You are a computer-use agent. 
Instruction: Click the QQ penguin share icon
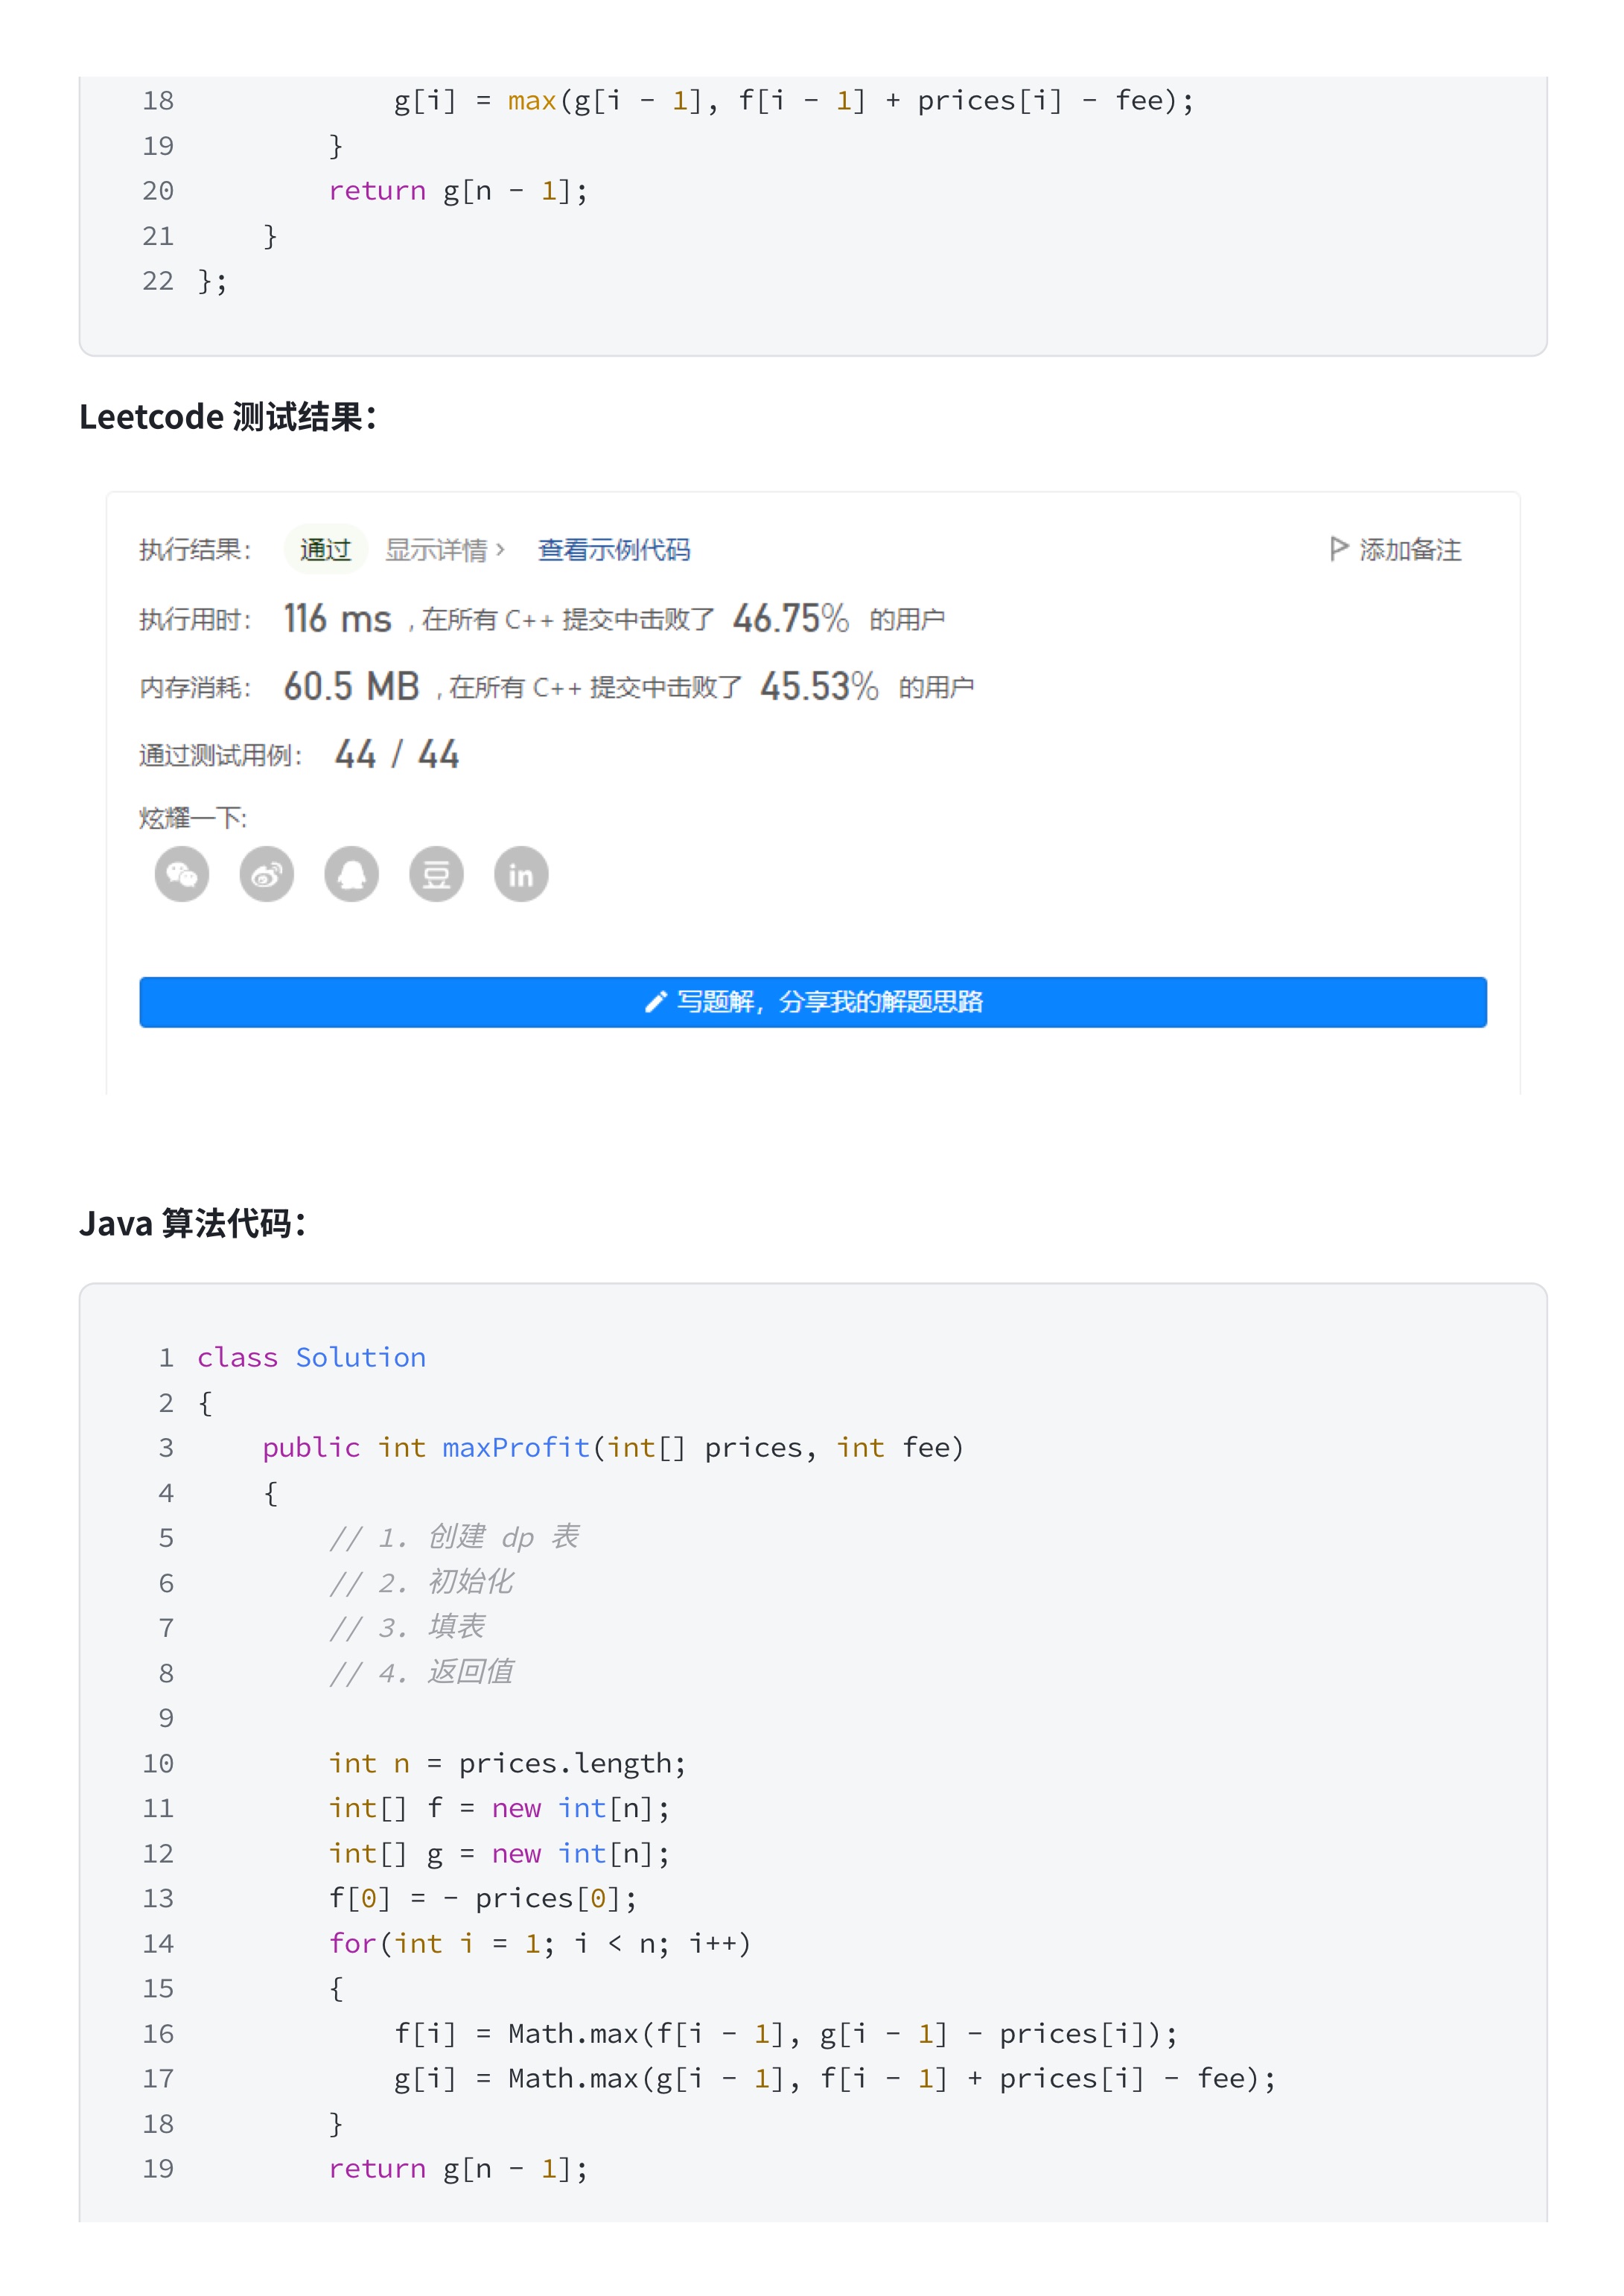click(x=352, y=875)
